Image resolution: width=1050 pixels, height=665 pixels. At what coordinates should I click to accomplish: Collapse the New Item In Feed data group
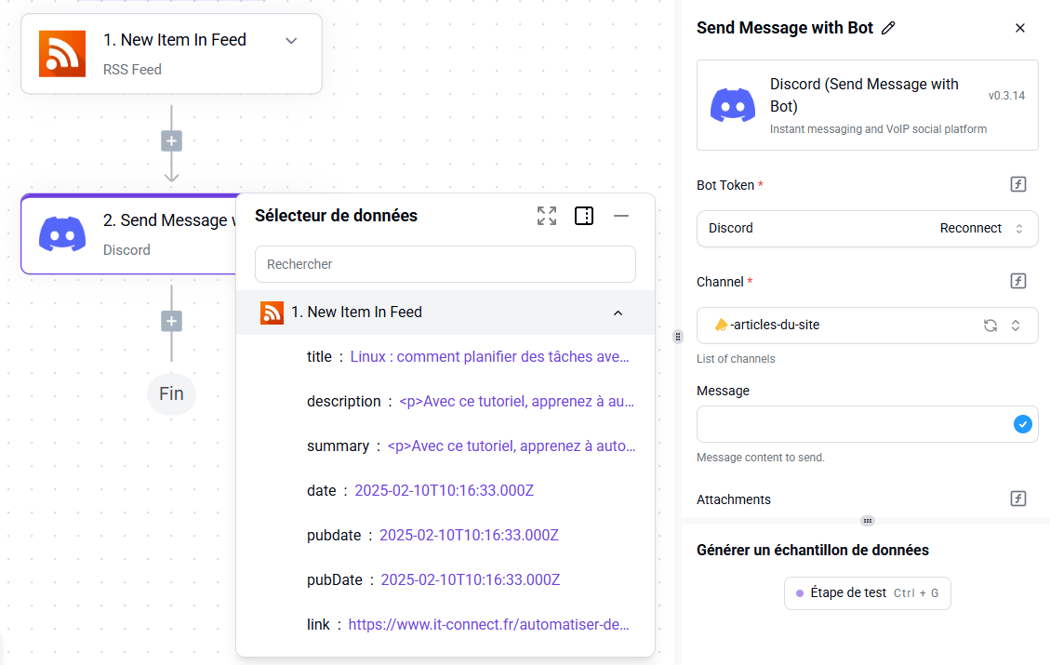coord(618,313)
